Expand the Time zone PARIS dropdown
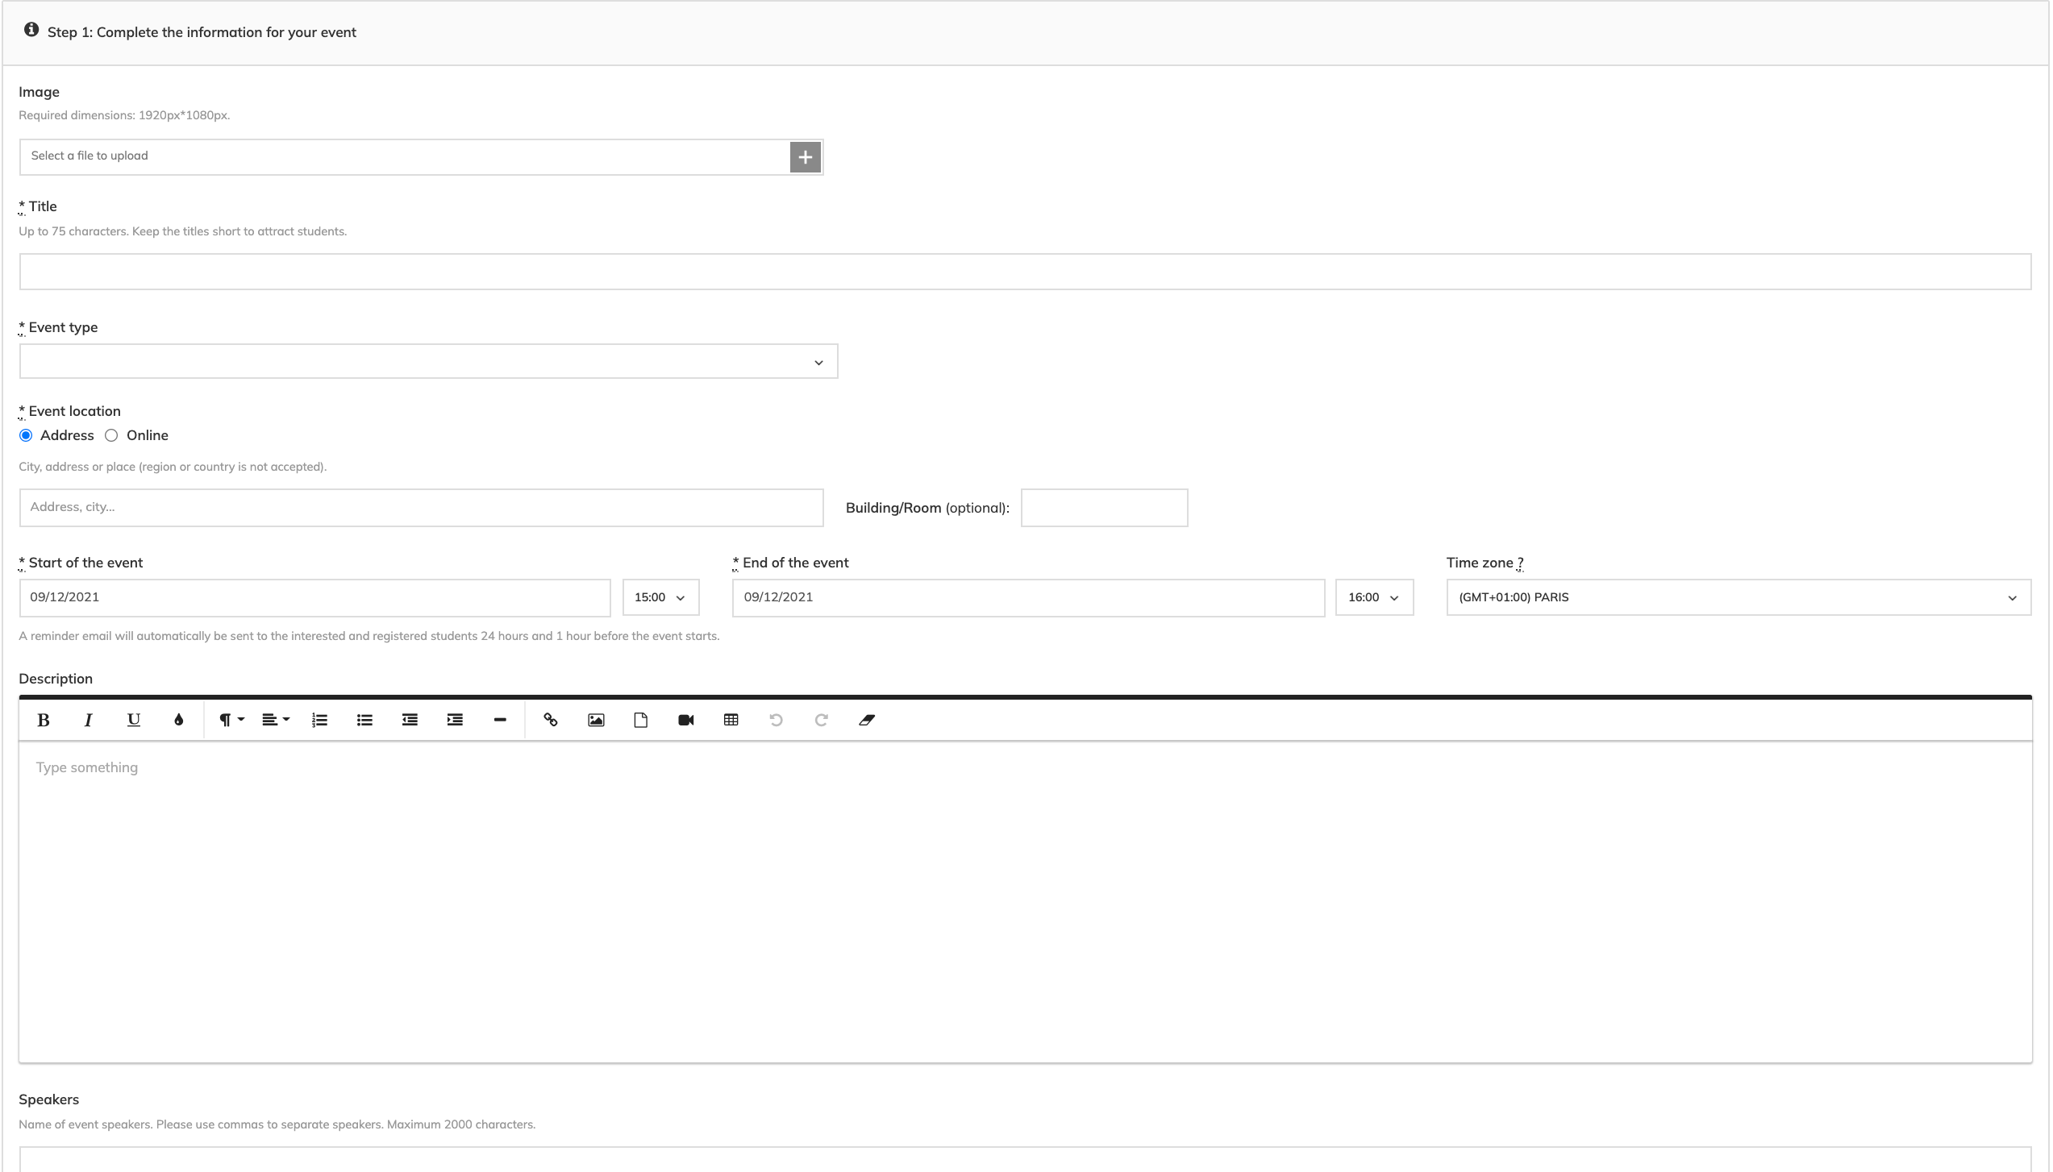This screenshot has height=1172, width=2053. (1738, 597)
